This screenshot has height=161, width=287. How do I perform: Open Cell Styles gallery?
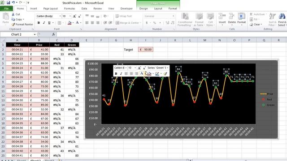click(210, 20)
